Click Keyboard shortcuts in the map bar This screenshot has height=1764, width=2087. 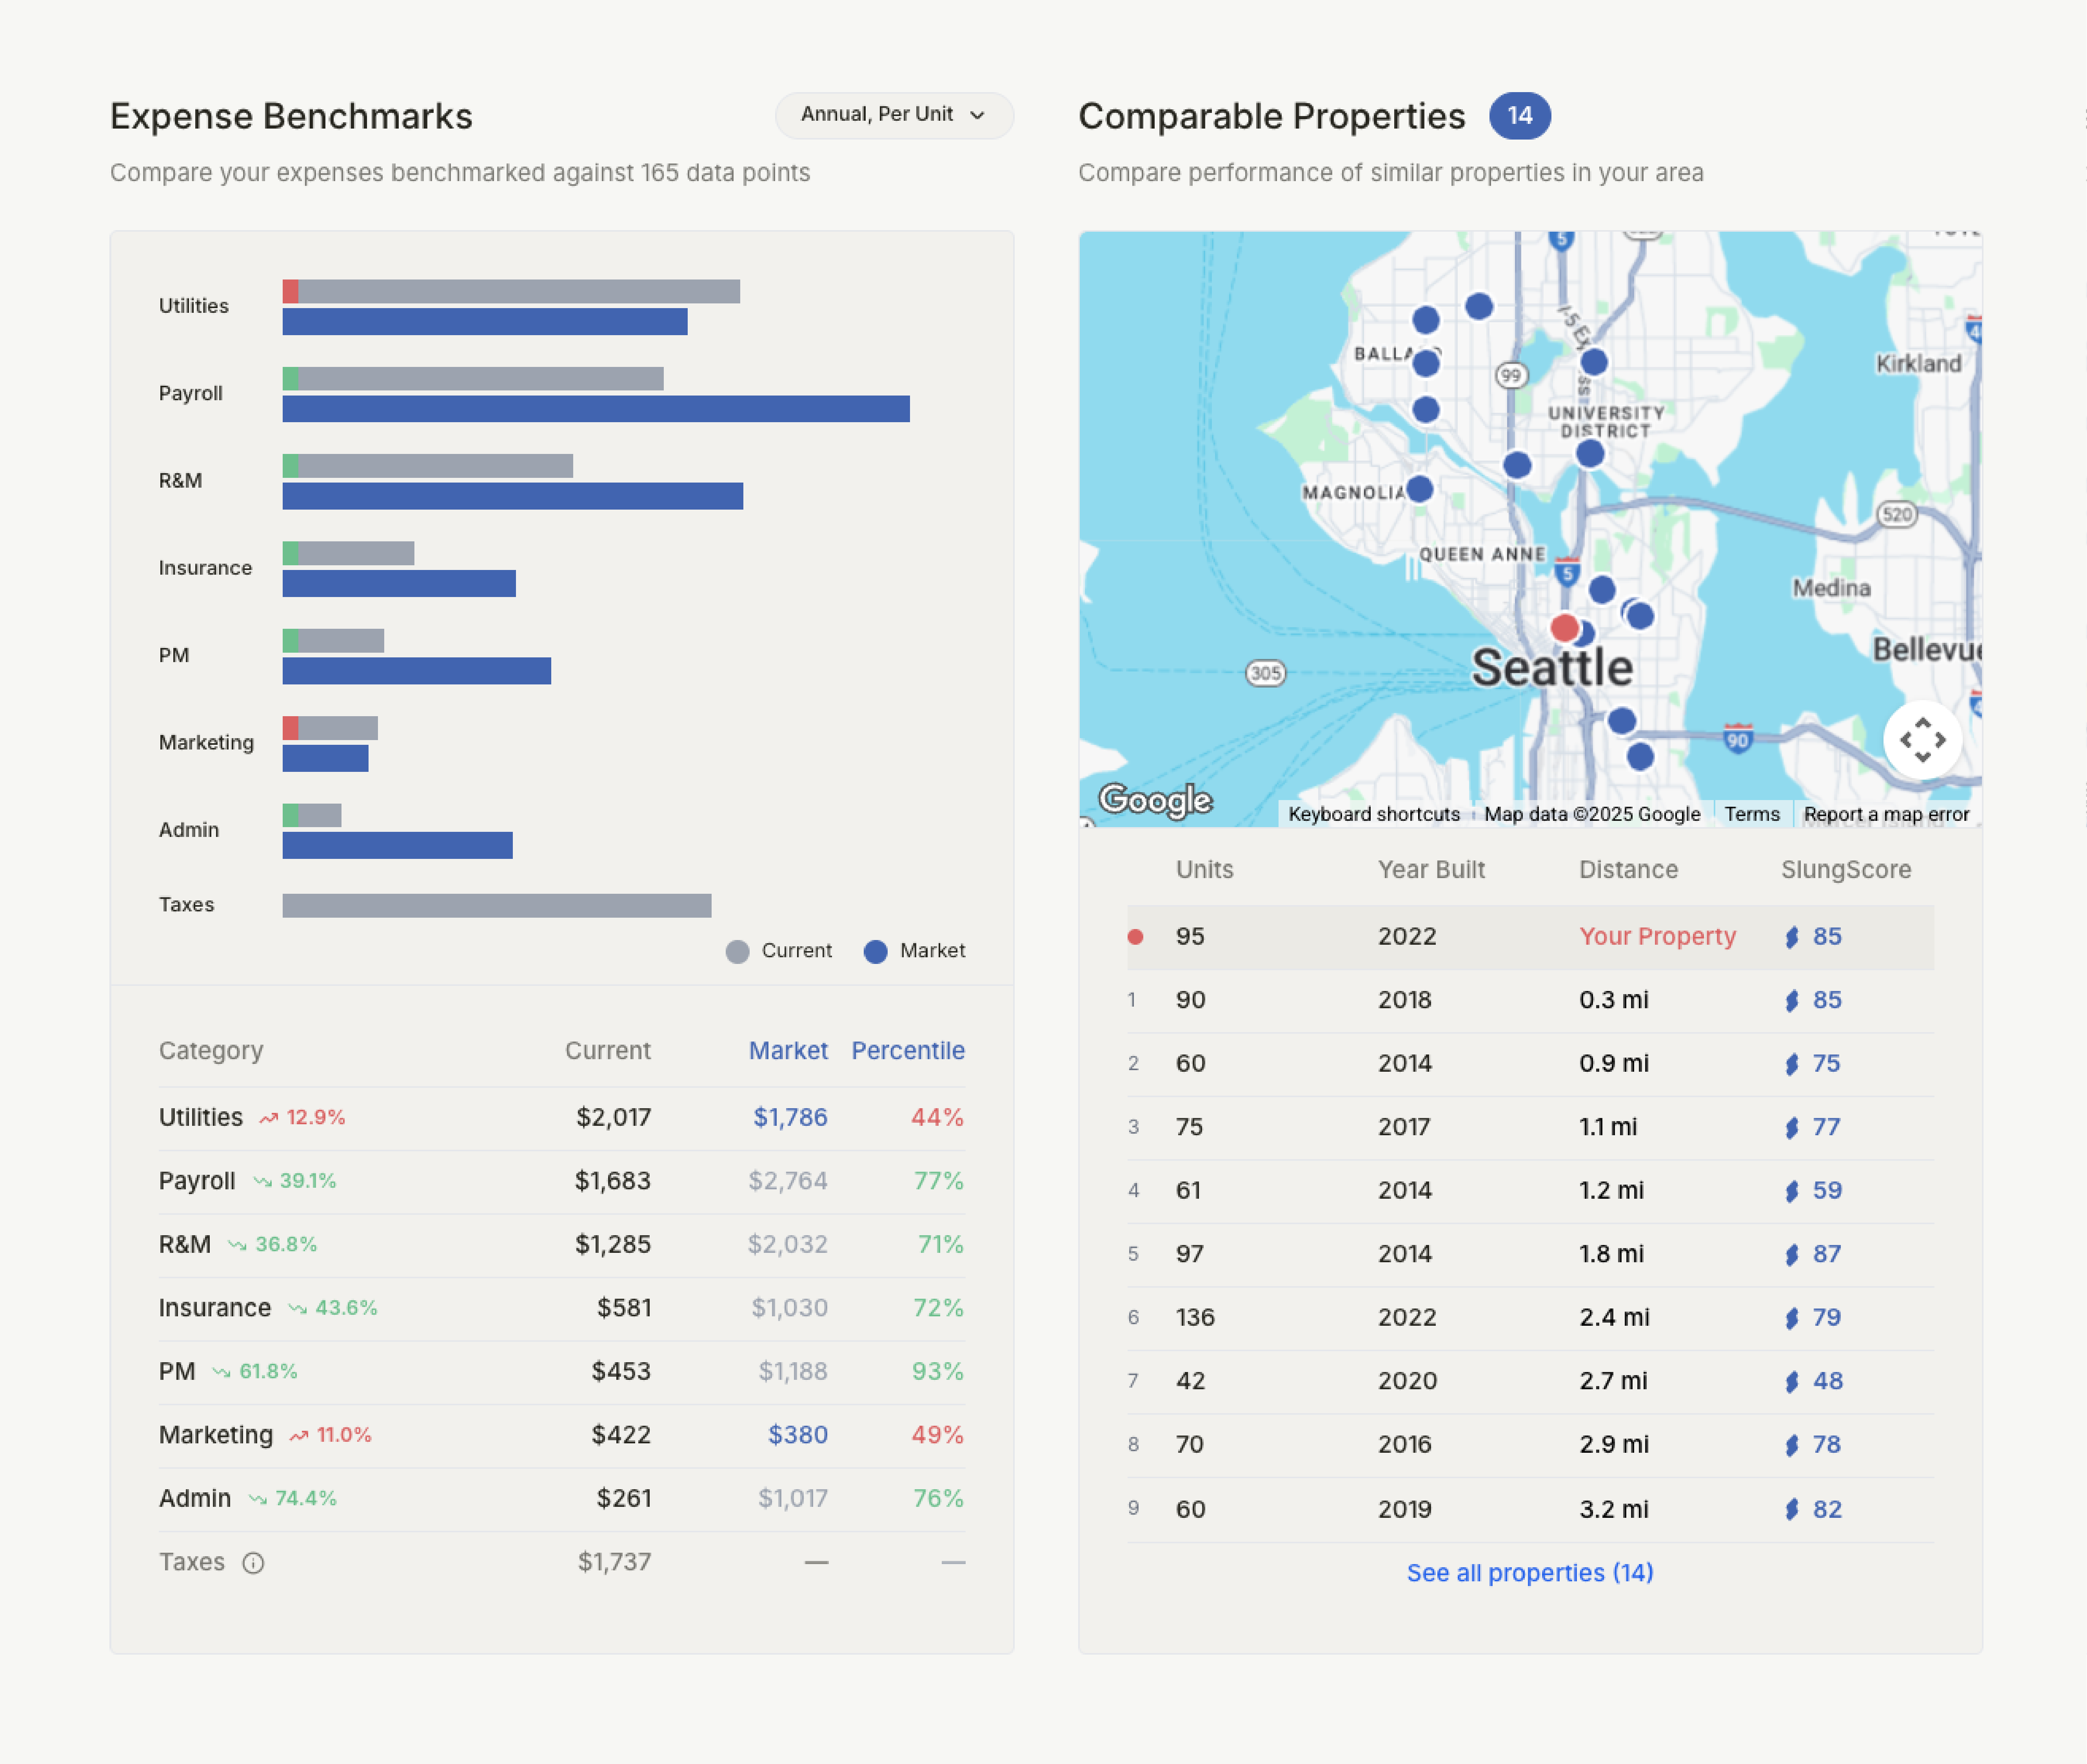[1375, 813]
